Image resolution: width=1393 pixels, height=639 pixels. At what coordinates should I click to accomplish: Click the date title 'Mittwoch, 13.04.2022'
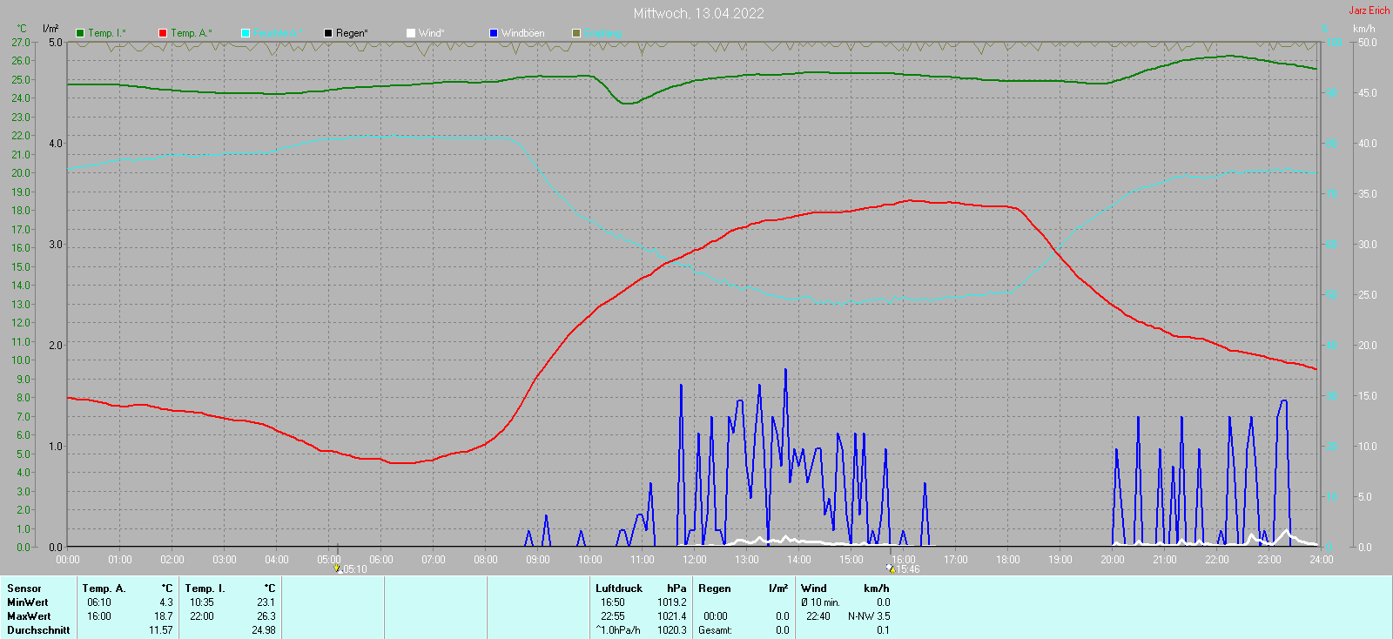coord(699,13)
